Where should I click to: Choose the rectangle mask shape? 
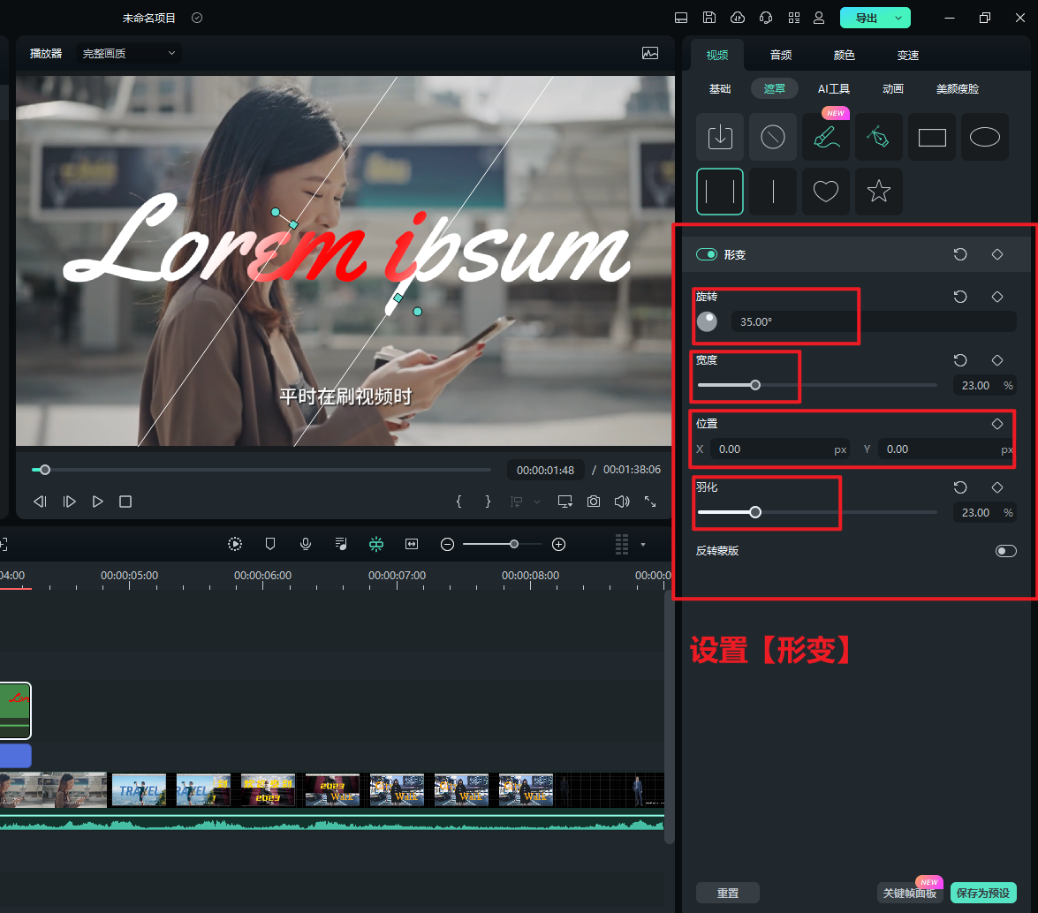931,137
